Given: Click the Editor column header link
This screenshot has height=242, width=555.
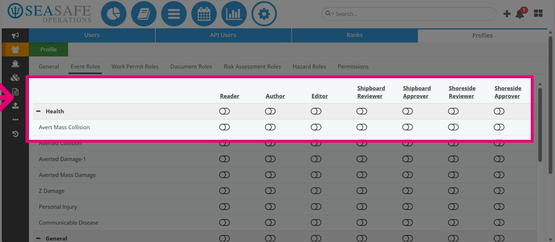Looking at the screenshot, I should pos(320,96).
